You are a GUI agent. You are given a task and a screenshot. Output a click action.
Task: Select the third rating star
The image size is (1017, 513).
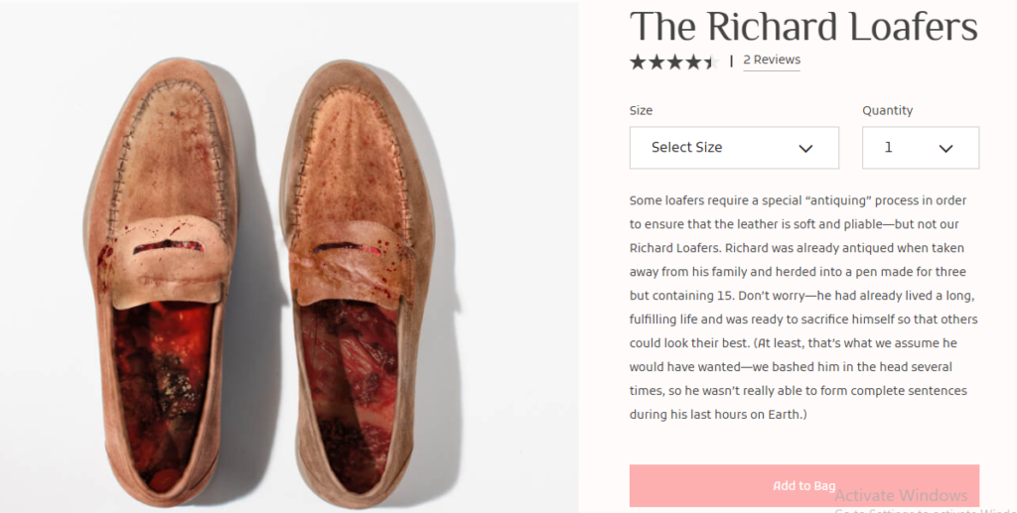click(673, 62)
